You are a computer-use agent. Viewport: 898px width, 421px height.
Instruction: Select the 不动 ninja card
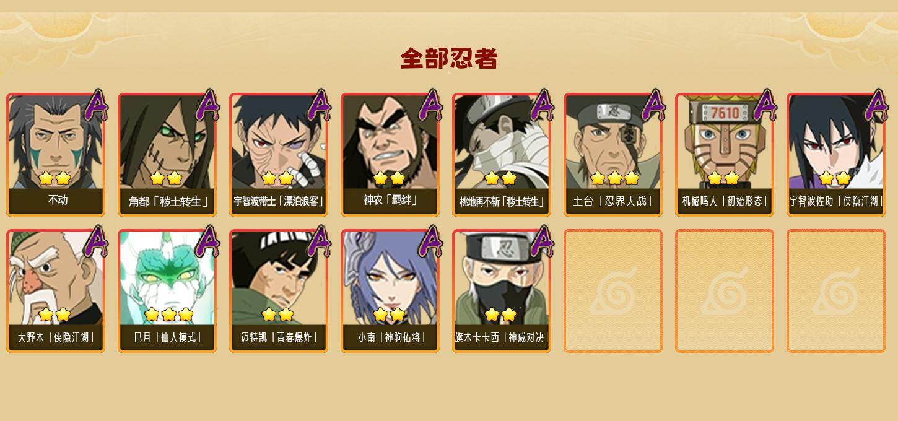pyautogui.click(x=56, y=155)
